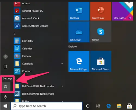Image resolution: width=136 pixels, height=110 pixels.
Task: Open the Access app icon
Action: pos(17,4)
